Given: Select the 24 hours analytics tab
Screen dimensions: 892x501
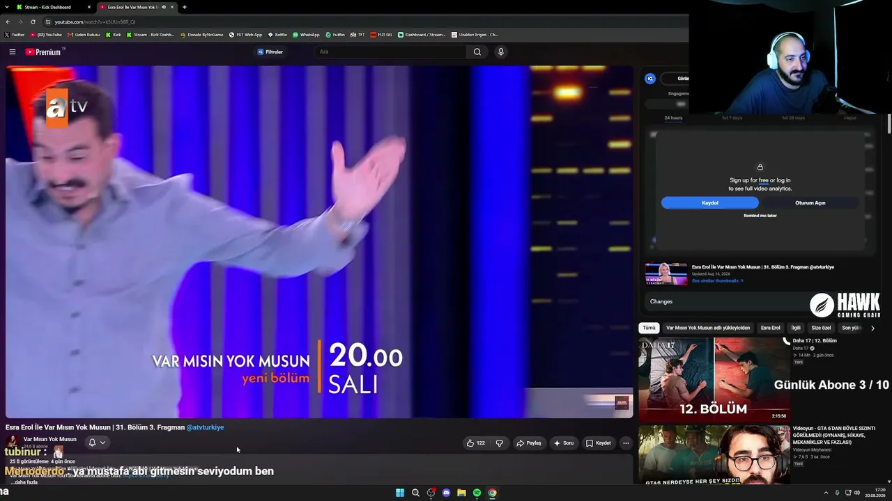Looking at the screenshot, I should [673, 118].
